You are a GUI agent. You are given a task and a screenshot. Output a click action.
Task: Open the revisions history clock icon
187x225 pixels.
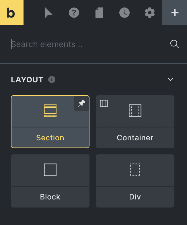click(x=124, y=13)
